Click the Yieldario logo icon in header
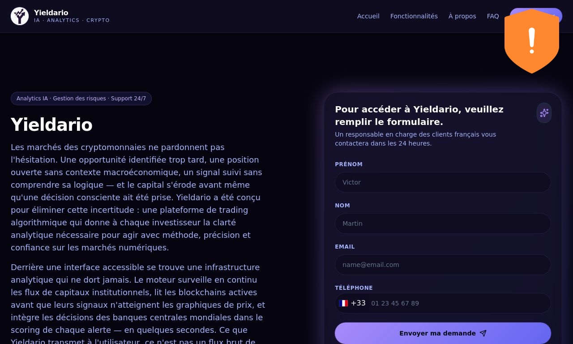 (x=20, y=16)
